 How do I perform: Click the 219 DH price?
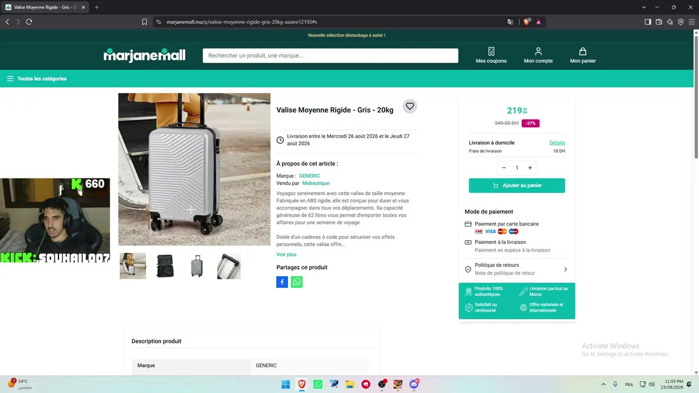517,111
